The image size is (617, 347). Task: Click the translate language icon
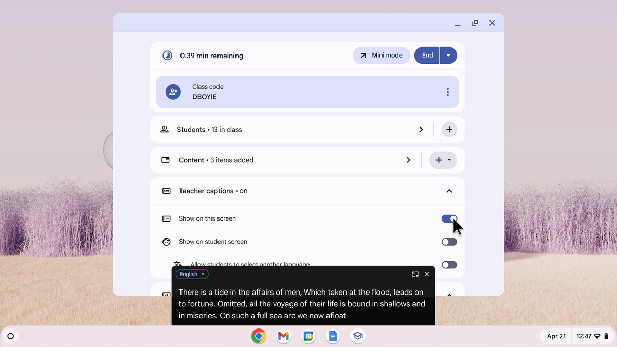[x=177, y=264]
